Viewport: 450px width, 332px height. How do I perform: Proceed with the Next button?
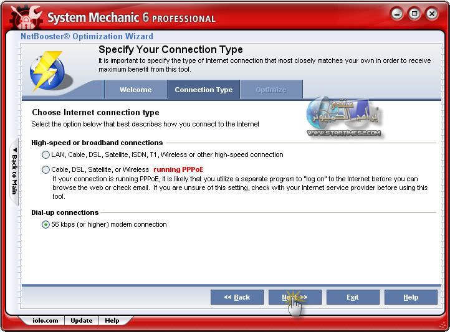click(295, 297)
